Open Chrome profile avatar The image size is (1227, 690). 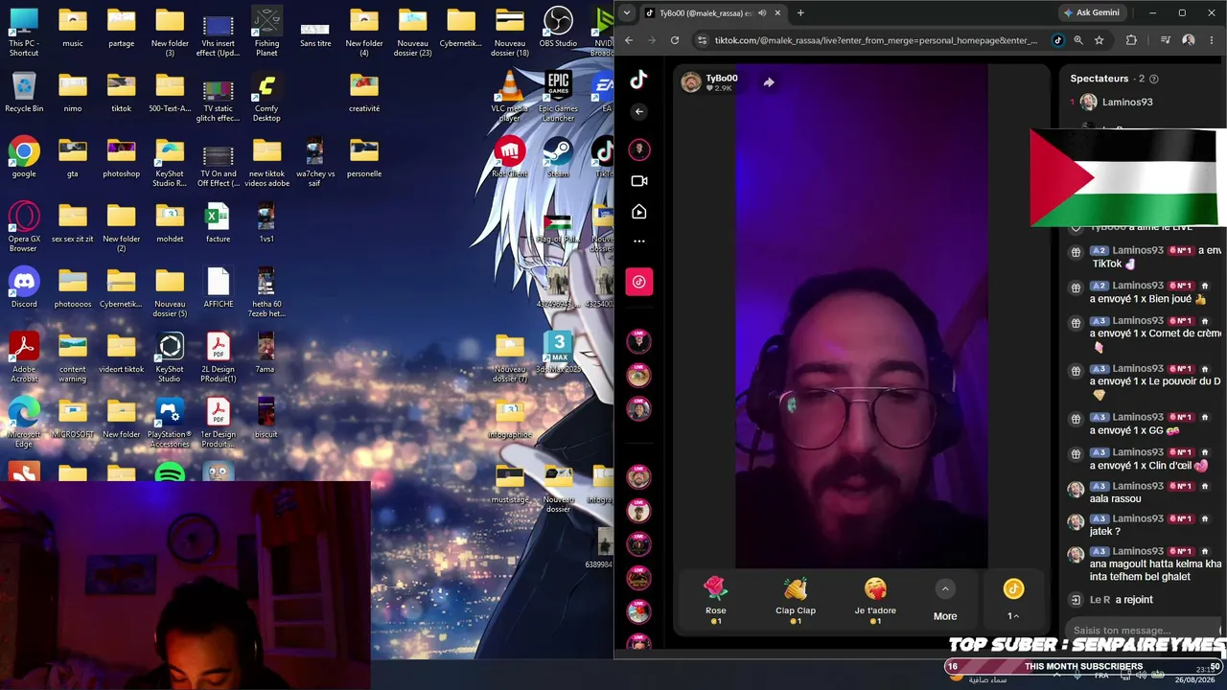pos(1189,40)
